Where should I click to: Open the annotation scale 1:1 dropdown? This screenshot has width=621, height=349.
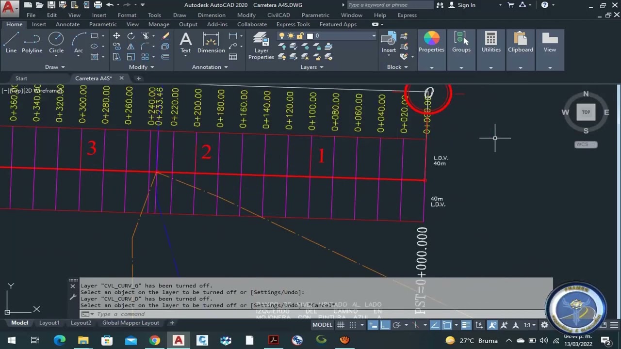529,325
